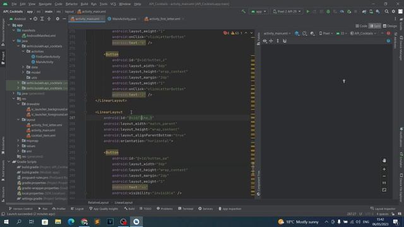Switch editor to Code view mode

(361, 26)
